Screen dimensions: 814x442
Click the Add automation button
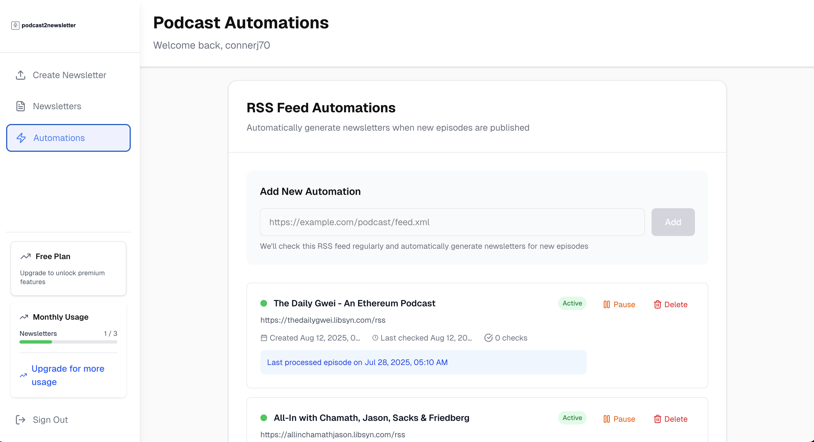(673, 222)
